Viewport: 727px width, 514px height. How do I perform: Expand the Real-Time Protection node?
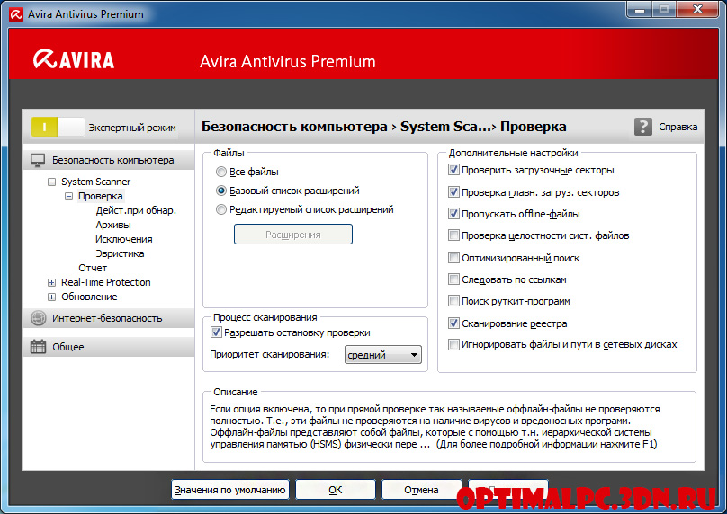(x=51, y=282)
